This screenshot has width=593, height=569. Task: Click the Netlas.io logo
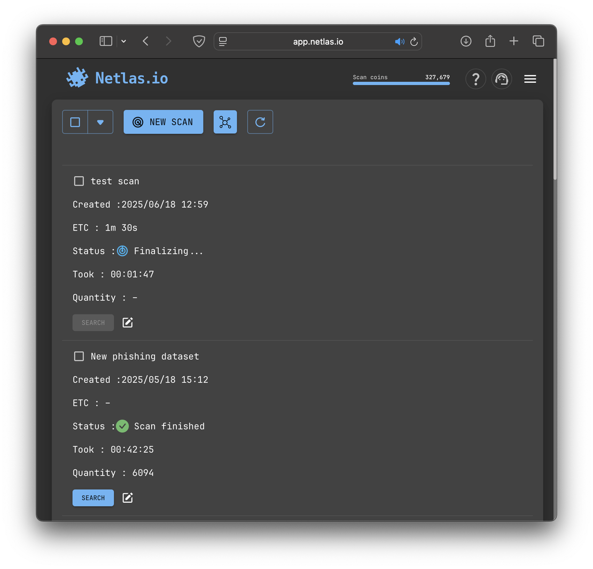(117, 78)
